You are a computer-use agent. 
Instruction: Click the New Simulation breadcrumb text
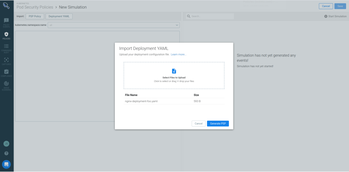pos(73,7)
